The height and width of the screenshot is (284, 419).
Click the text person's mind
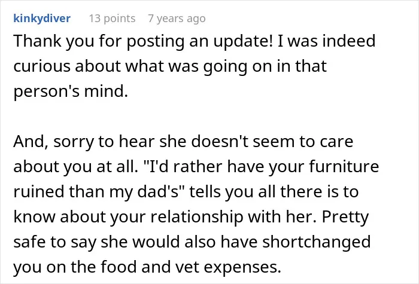tap(71, 91)
